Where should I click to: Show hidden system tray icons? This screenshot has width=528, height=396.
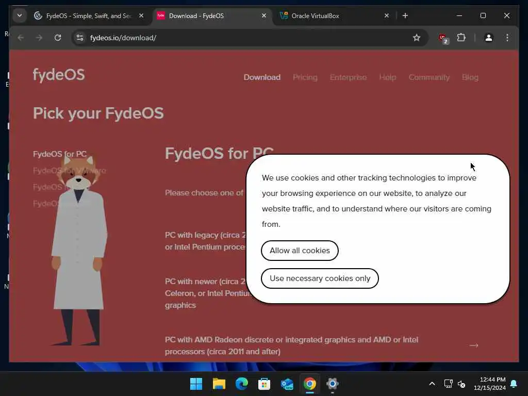(432, 384)
